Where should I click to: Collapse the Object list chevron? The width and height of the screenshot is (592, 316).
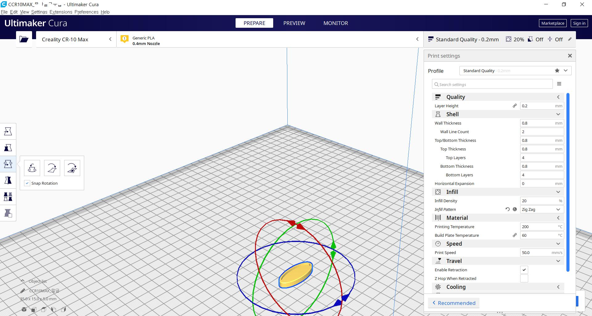pos(23,281)
